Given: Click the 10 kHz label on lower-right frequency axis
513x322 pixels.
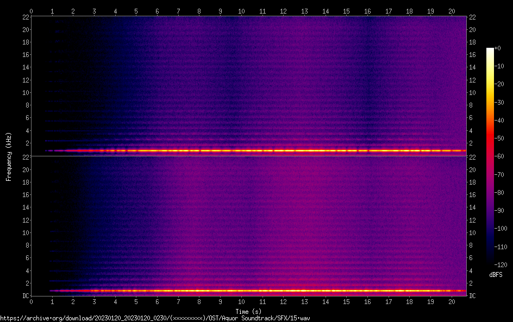Looking at the screenshot, I should tap(473, 232).
